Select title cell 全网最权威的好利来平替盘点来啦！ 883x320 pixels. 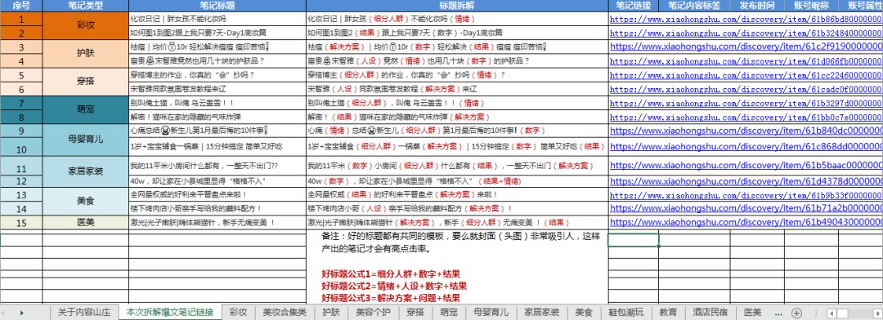tap(217, 195)
